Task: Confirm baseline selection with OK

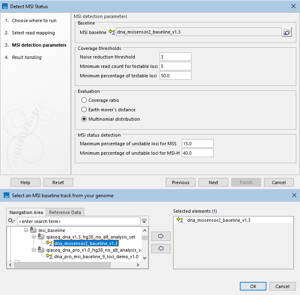Action: (x=253, y=286)
